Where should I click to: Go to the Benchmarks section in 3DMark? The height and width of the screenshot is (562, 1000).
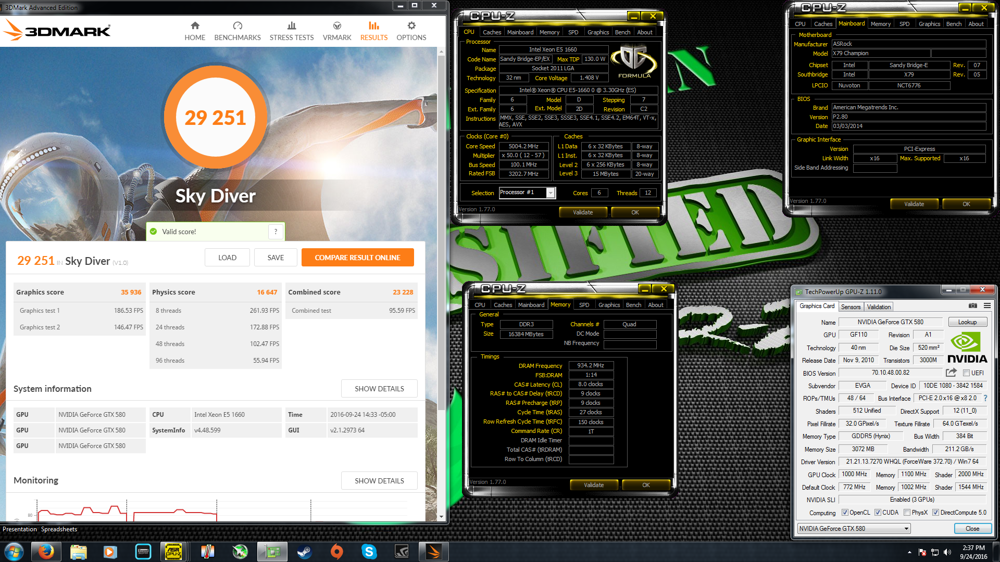point(238,31)
